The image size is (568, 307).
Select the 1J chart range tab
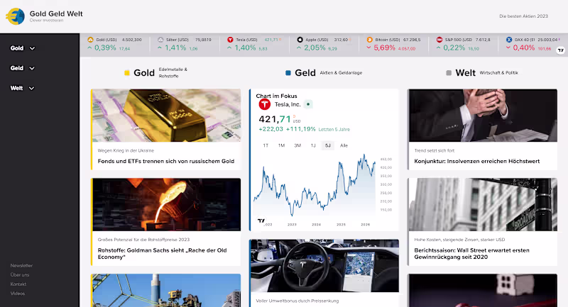point(313,145)
